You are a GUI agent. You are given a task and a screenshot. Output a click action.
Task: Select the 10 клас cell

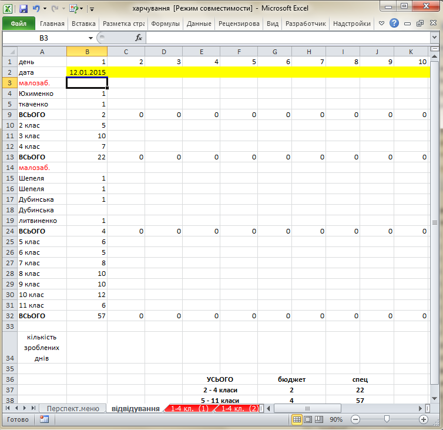[x=42, y=295]
